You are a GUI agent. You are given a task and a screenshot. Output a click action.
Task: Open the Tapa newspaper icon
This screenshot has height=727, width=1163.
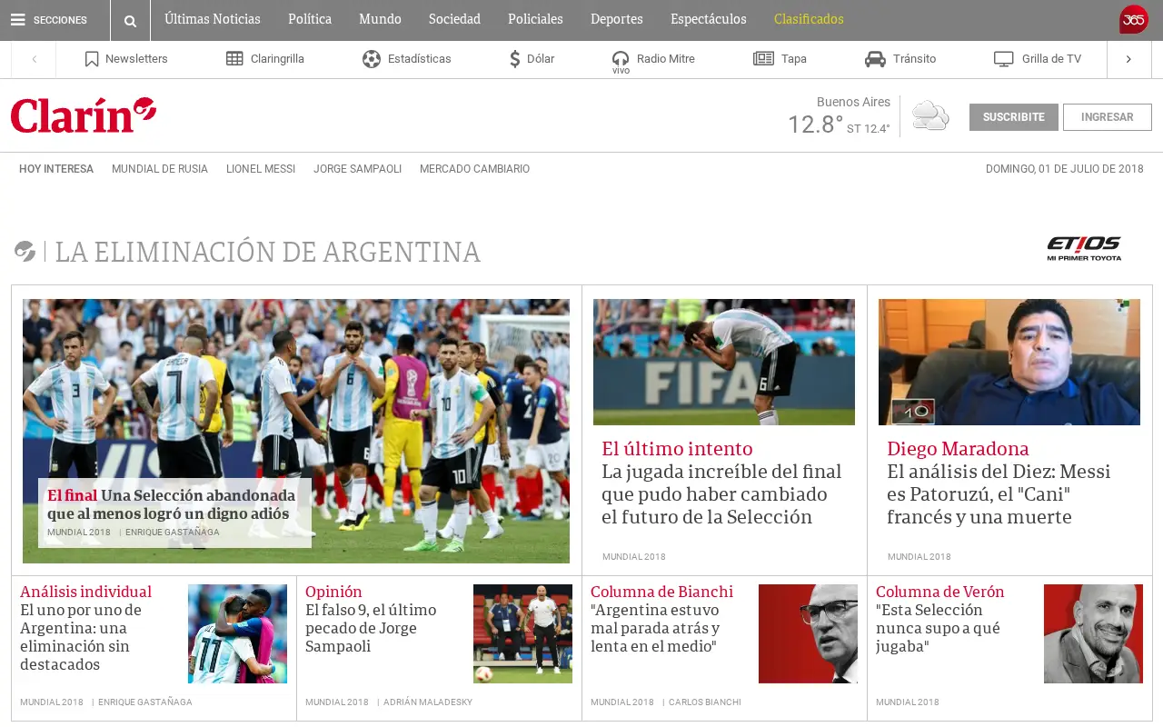[x=763, y=59]
